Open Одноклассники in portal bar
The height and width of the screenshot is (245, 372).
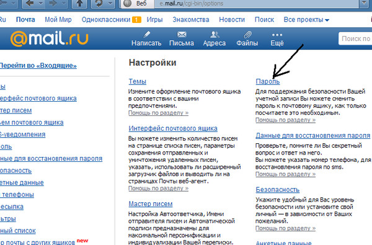pyautogui.click(x=106, y=20)
